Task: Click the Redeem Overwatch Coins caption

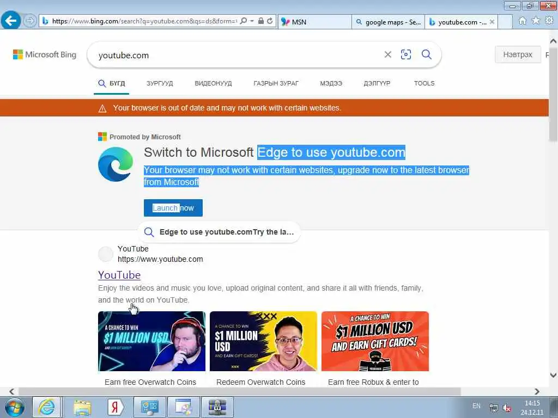Action: [x=261, y=382]
